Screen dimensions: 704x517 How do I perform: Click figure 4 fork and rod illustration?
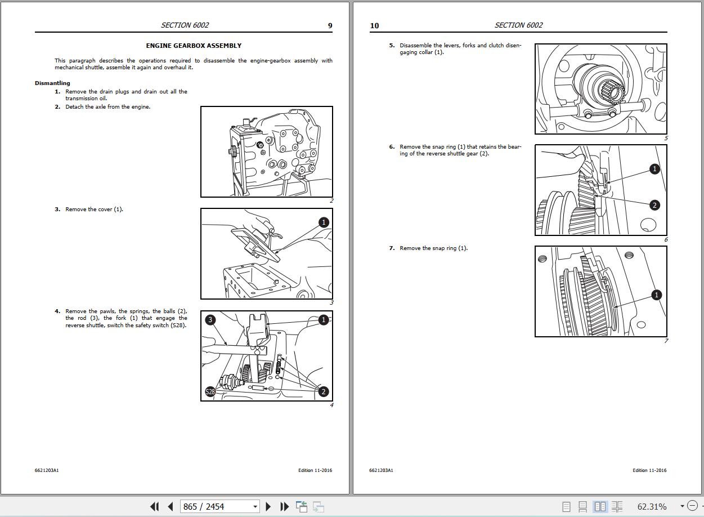(x=267, y=356)
